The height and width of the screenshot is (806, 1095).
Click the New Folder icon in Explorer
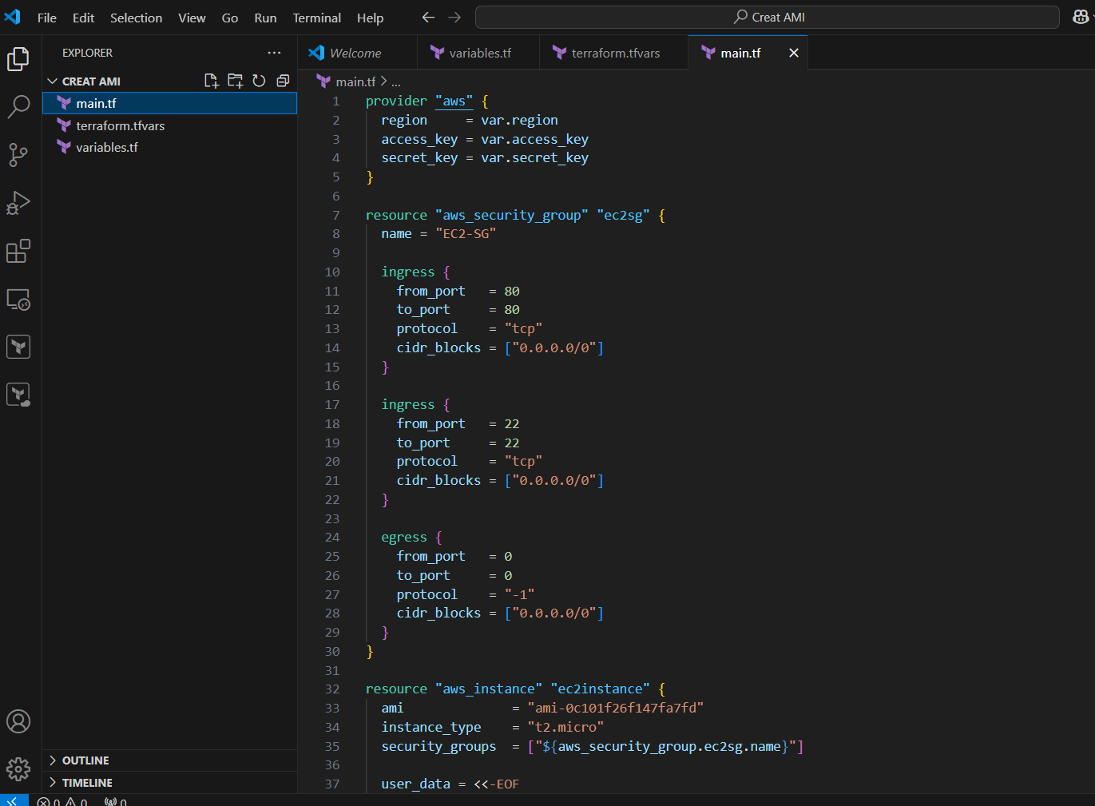click(x=235, y=81)
